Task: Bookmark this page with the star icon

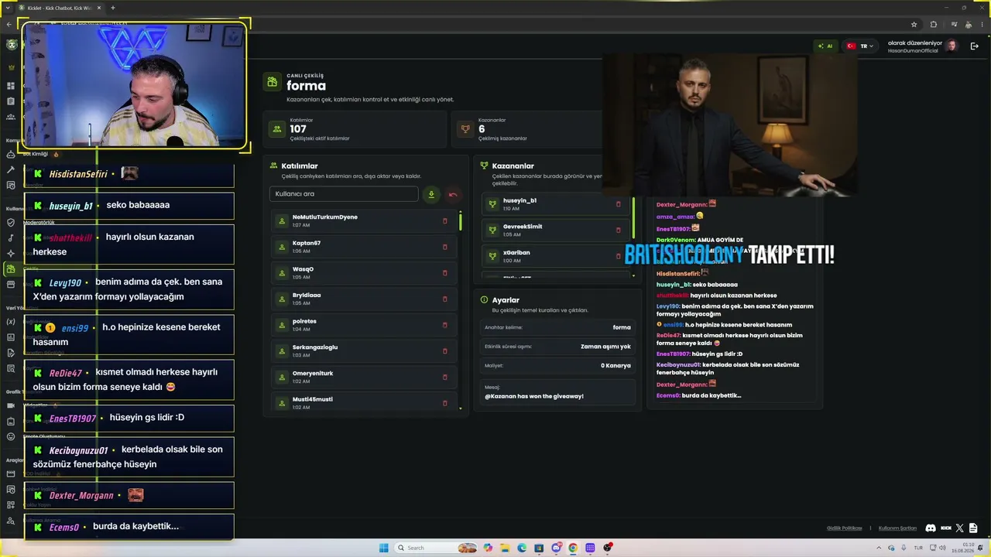Action: tap(914, 24)
